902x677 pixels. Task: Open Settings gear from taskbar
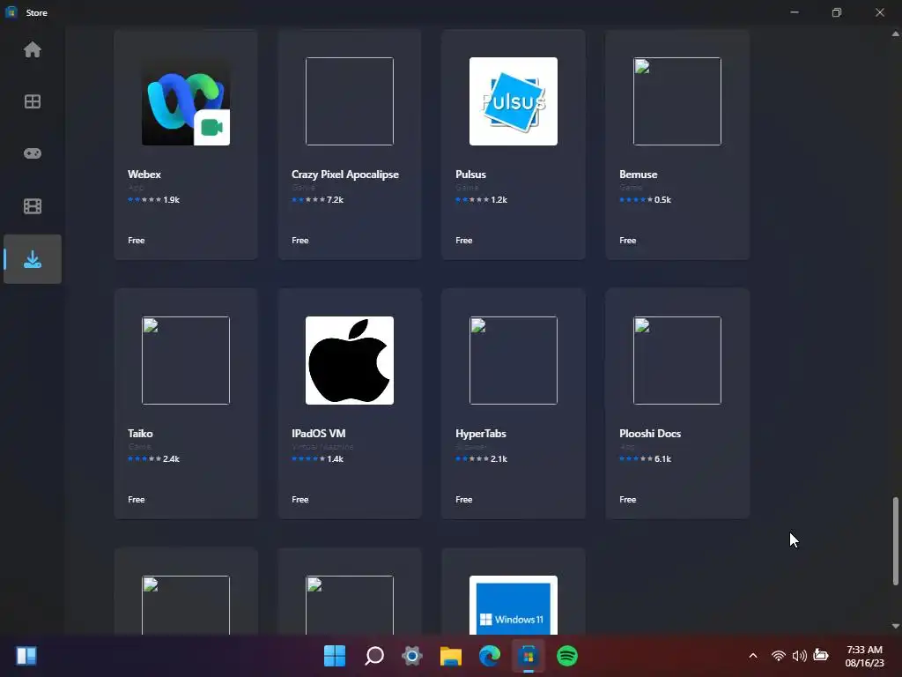pyautogui.click(x=412, y=656)
